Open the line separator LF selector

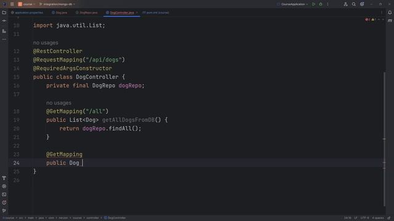(356, 218)
